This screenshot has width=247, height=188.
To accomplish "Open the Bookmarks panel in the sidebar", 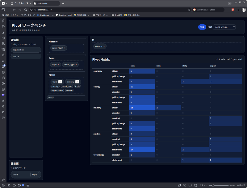I will point(3,21).
